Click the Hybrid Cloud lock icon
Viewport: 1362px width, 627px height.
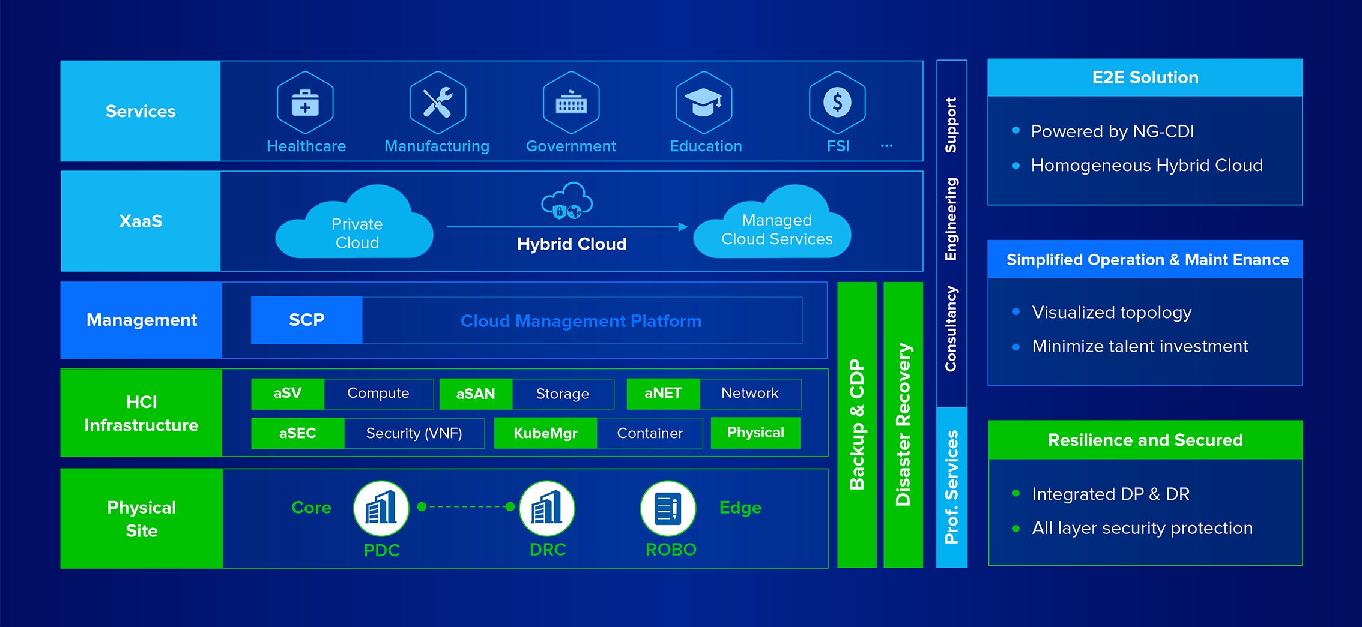pos(567,201)
